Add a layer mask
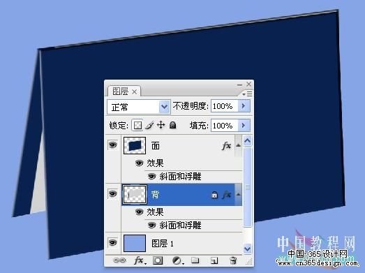This screenshot has height=273, width=365. coord(158,260)
